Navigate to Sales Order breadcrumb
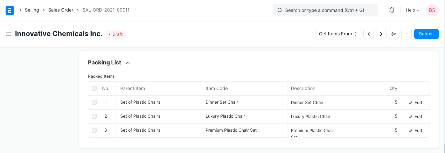Image resolution: width=445 pixels, height=153 pixels. [61, 10]
